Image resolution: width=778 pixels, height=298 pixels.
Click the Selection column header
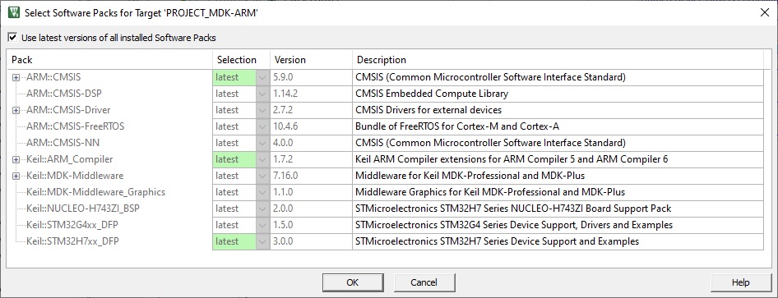[241, 59]
